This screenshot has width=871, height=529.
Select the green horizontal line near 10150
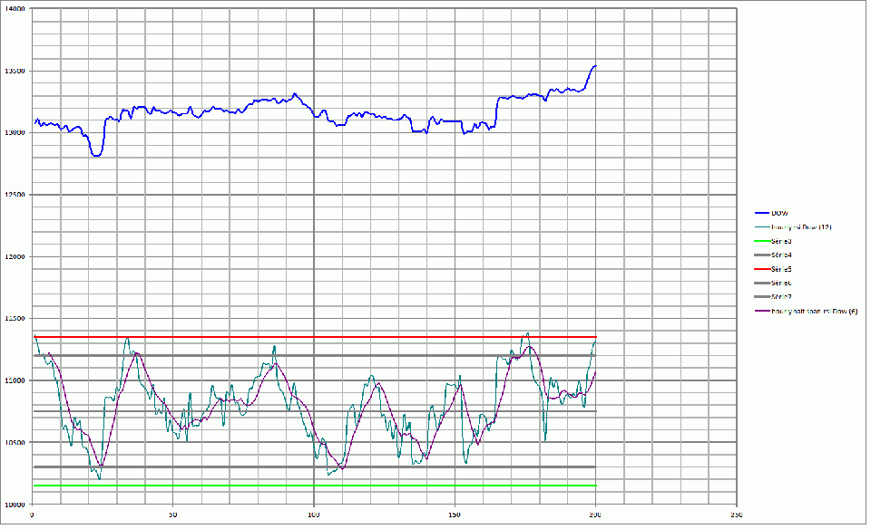pos(315,486)
